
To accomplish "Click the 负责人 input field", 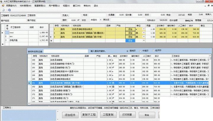I will click(75, 15).
